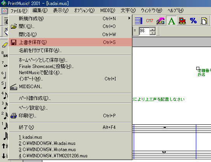Image resolution: width=211 pixels, height=162 pixels.
Task: Open the 編集(E) menu
Action: tap(40, 10)
